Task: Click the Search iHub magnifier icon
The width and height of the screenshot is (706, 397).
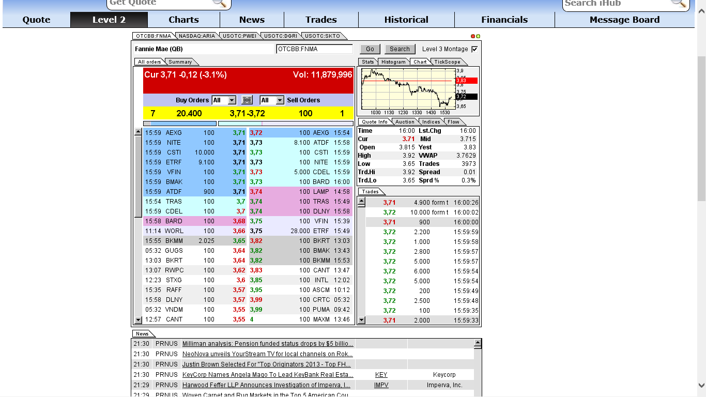Action: click(678, 3)
